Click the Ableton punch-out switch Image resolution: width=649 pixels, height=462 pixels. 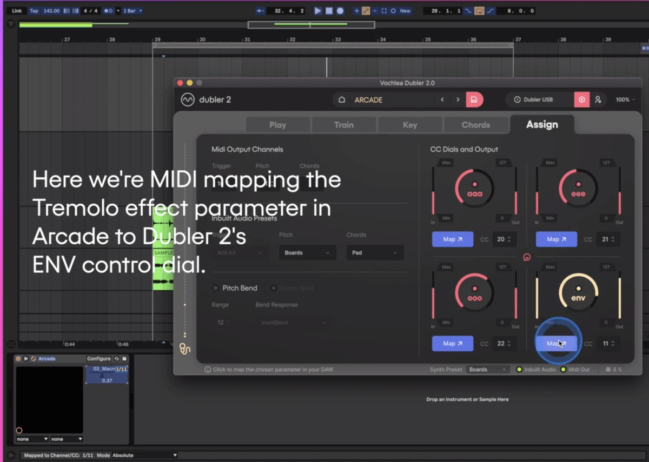tap(489, 11)
